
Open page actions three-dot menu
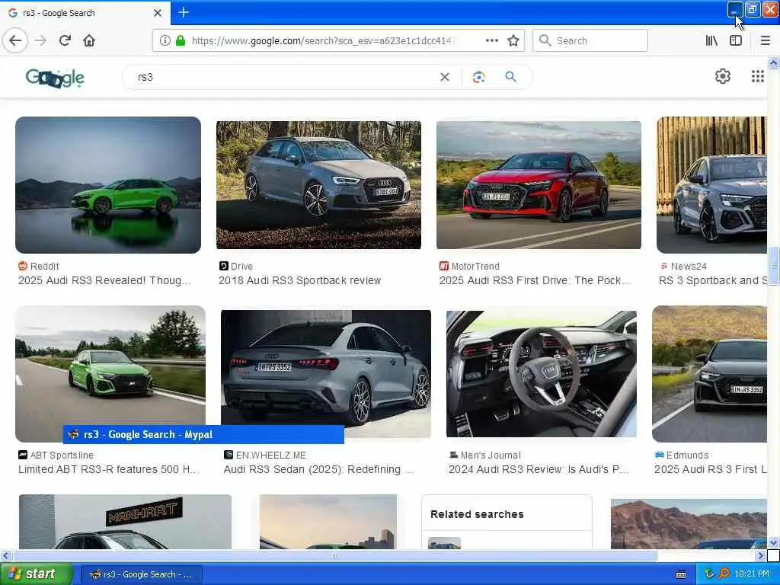click(x=491, y=40)
